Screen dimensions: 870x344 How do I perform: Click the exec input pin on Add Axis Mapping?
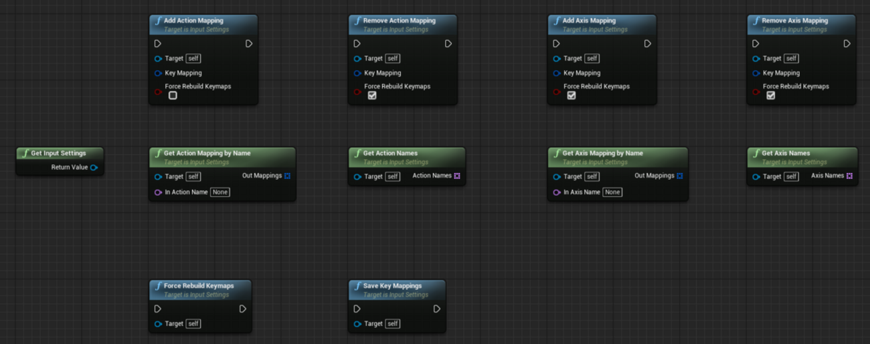[x=557, y=43]
